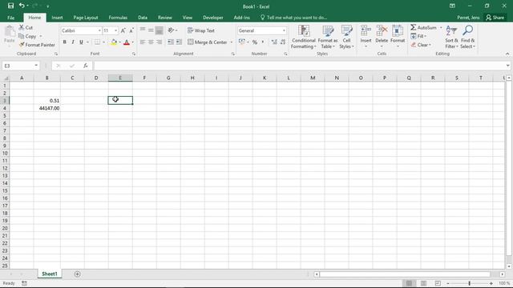This screenshot has height=288, width=513.
Task: Apply yellow fill color bucket
Action: pyautogui.click(x=114, y=42)
